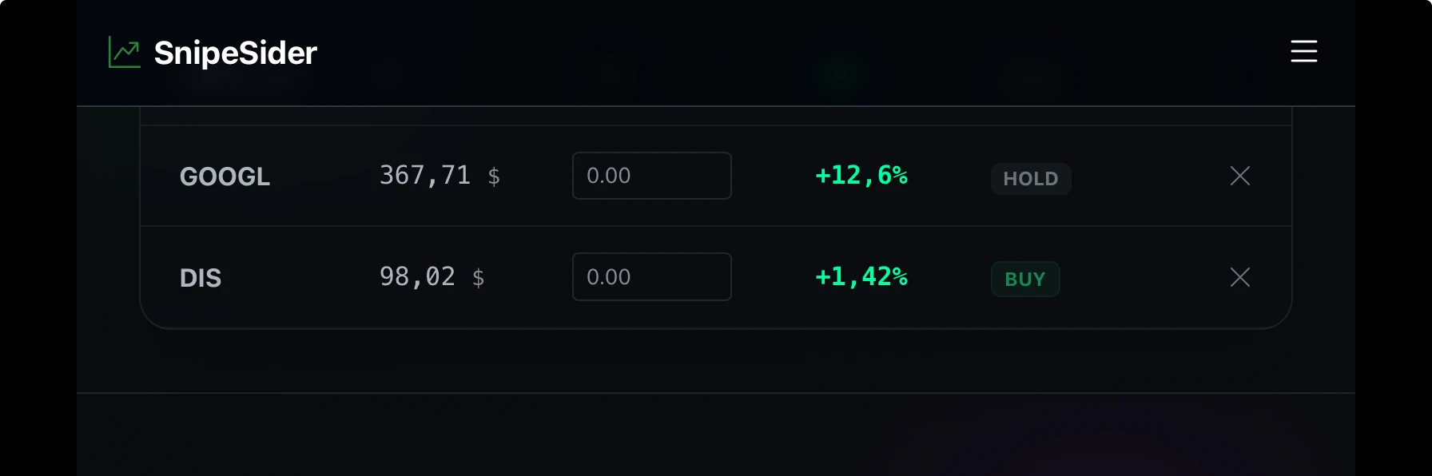Click the thin partial row above the GOOGL row
Viewport: 1432px width, 476px height.
tap(716, 117)
